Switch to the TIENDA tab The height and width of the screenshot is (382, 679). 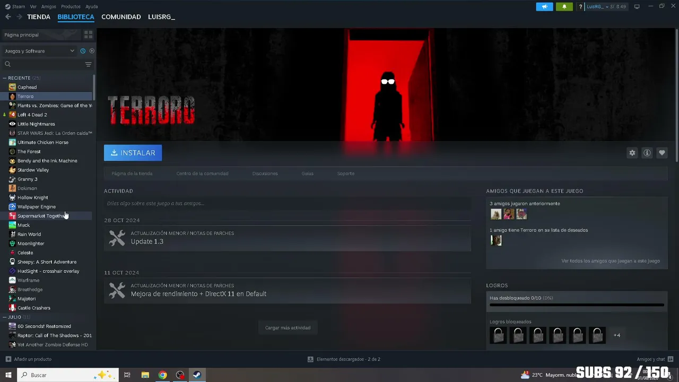[x=39, y=17]
